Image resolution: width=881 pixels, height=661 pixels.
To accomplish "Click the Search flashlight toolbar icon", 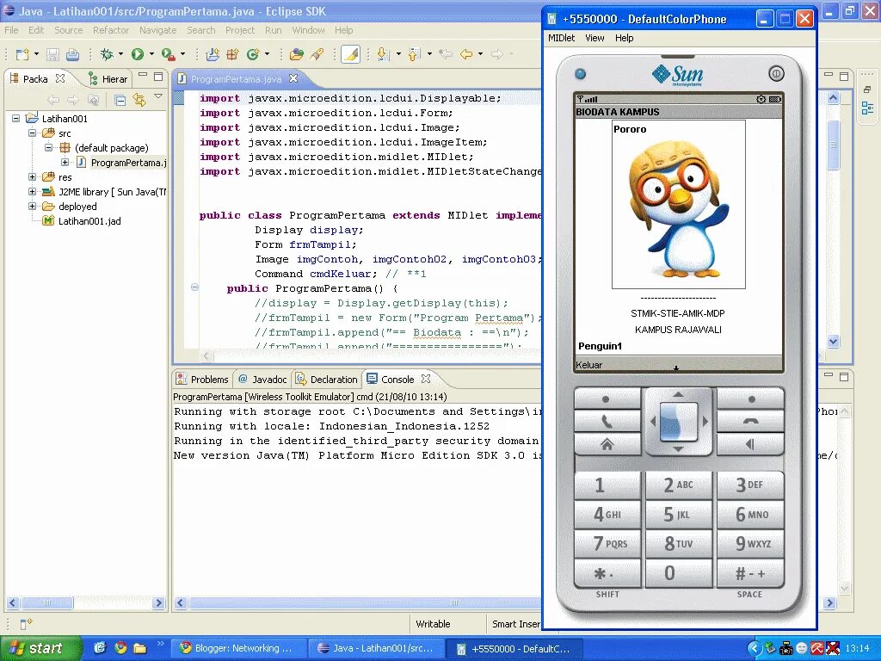I will (x=317, y=54).
